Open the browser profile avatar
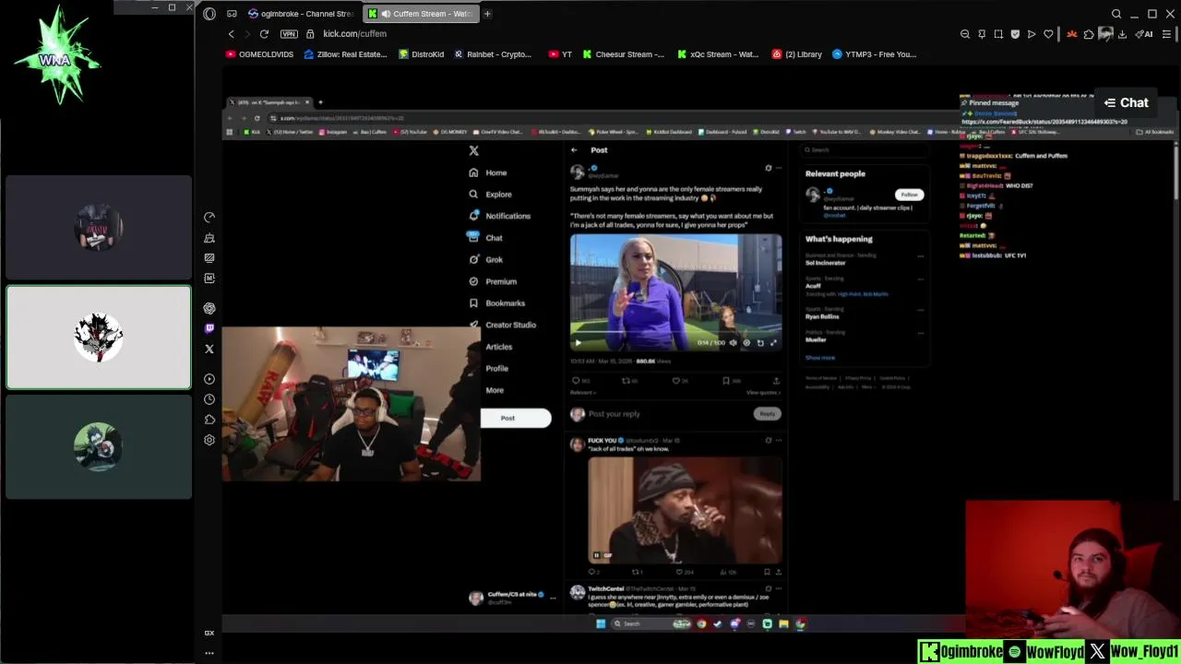The image size is (1181, 664). 1105,34
